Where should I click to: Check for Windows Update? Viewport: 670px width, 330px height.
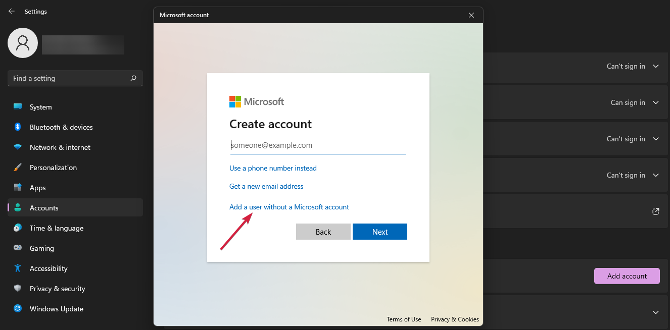click(x=56, y=308)
